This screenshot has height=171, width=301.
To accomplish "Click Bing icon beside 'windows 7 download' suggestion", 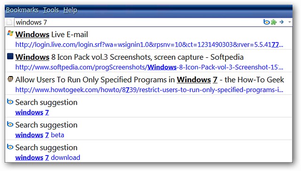I will click(10, 147).
